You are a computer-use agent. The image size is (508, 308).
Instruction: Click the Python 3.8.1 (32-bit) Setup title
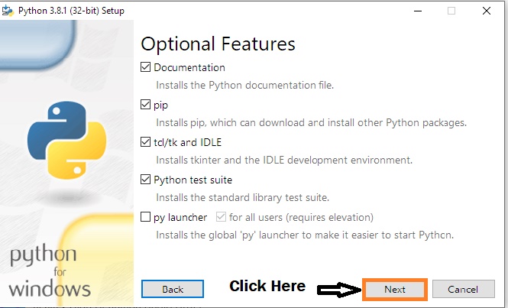pyautogui.click(x=71, y=11)
